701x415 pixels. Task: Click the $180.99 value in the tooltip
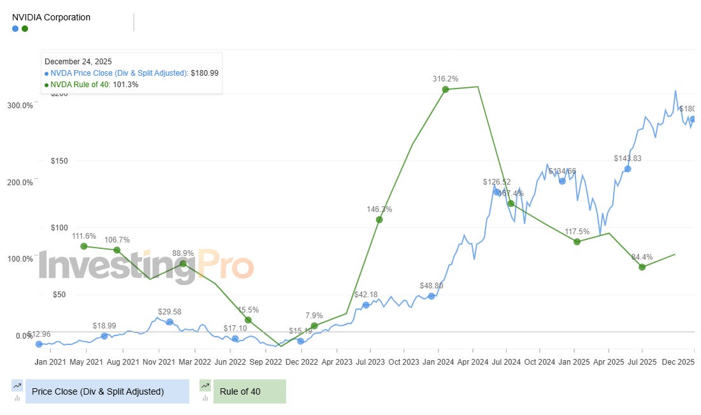[x=205, y=73]
